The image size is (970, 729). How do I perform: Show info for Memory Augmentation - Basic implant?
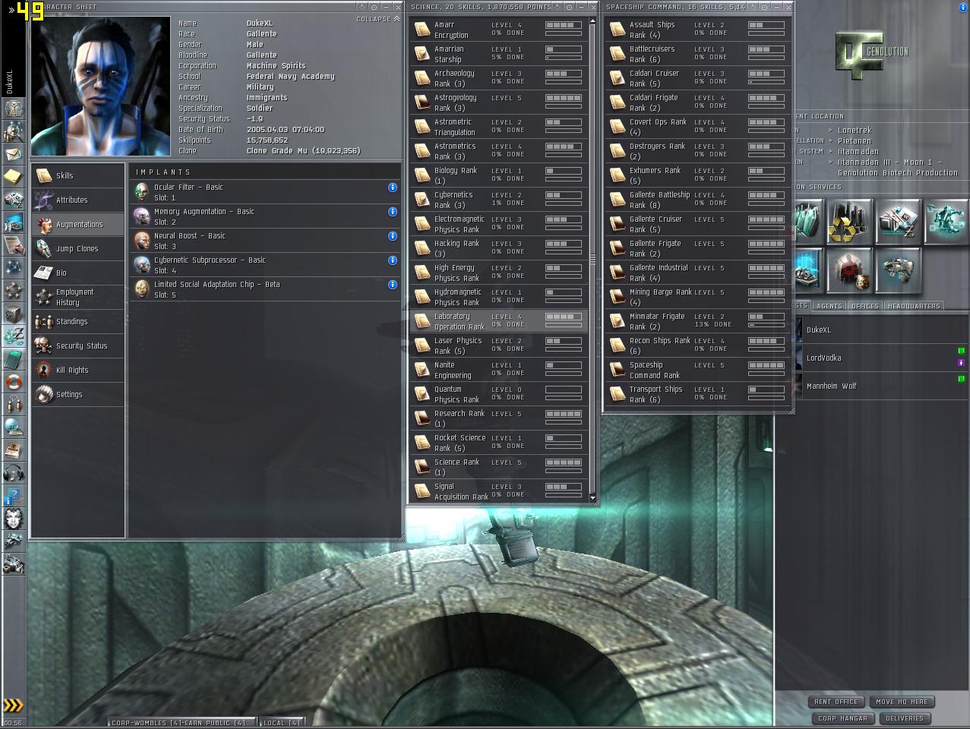[x=393, y=212]
